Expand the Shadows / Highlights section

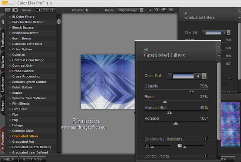[x=205, y=139]
